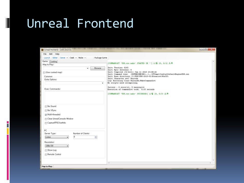Open the Help menu
Viewport: 244px width, 183px height.
click(x=57, y=54)
